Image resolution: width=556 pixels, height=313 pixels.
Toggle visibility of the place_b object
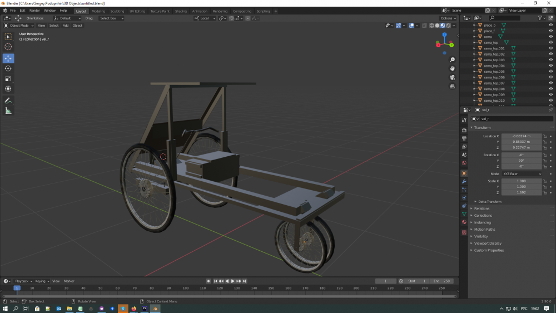(550, 25)
